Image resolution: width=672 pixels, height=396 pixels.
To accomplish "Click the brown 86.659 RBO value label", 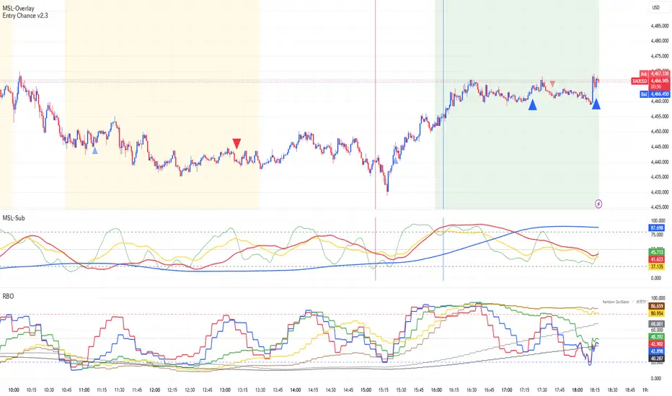I will [657, 306].
